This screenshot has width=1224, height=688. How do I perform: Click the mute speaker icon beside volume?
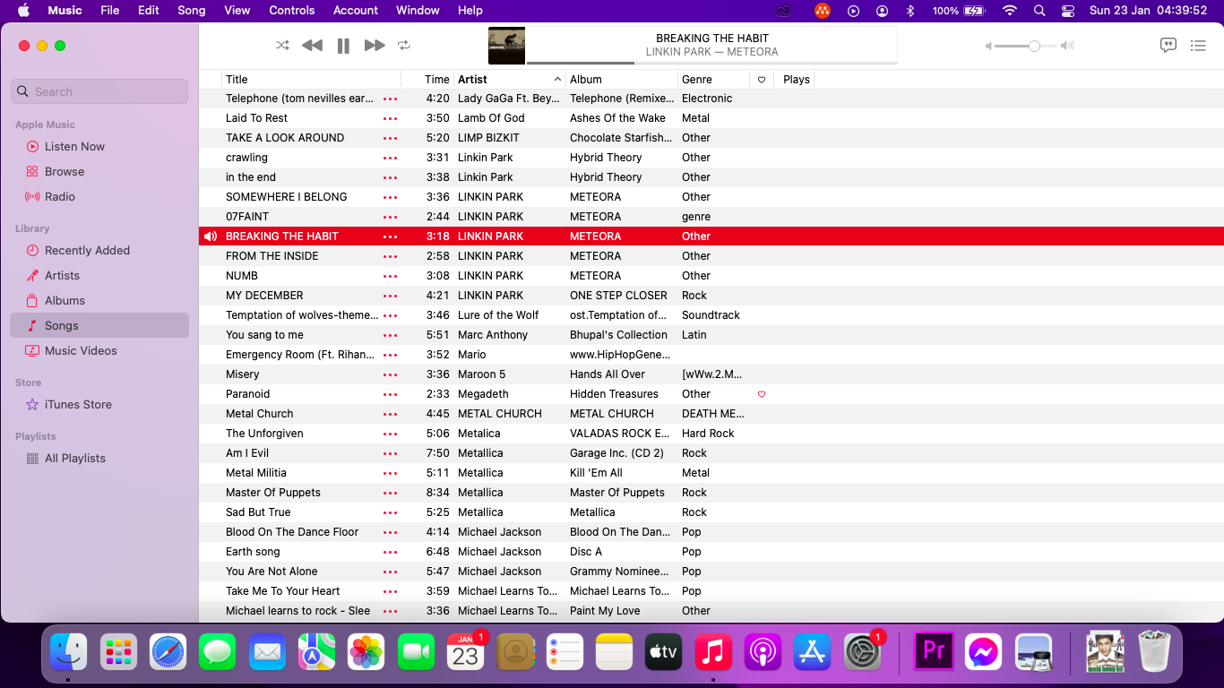click(x=988, y=46)
